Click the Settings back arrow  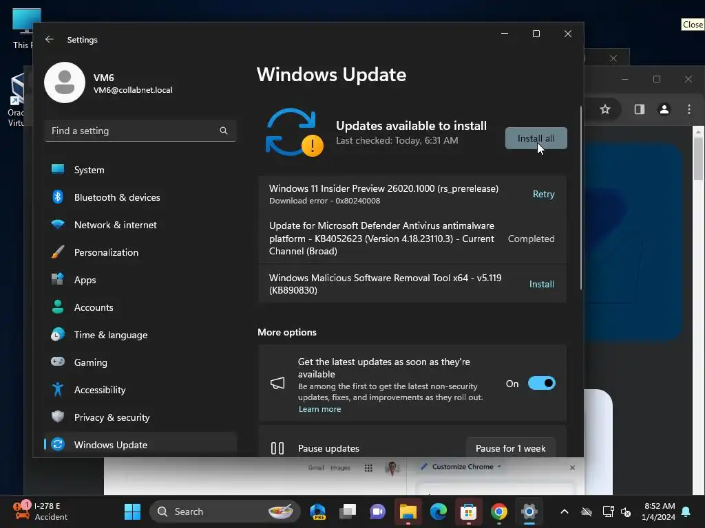point(50,39)
